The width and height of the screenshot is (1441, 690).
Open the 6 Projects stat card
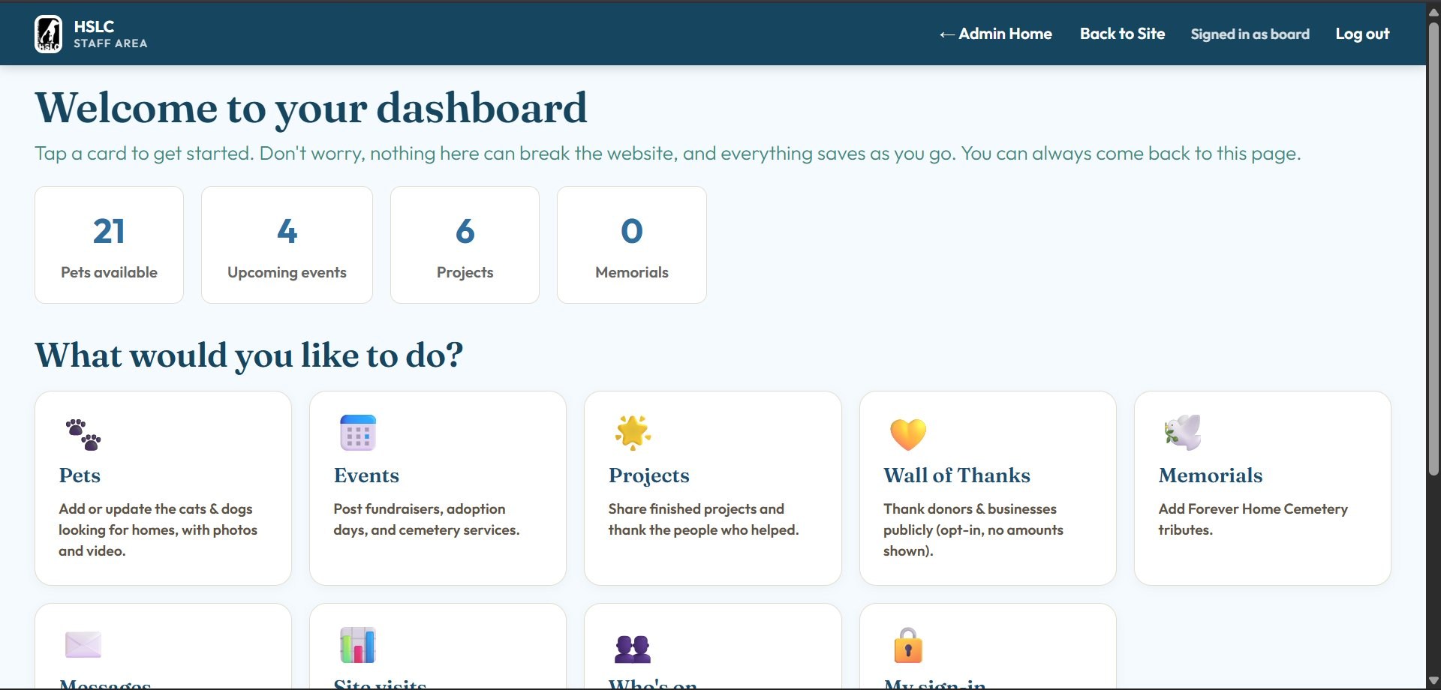tap(465, 244)
